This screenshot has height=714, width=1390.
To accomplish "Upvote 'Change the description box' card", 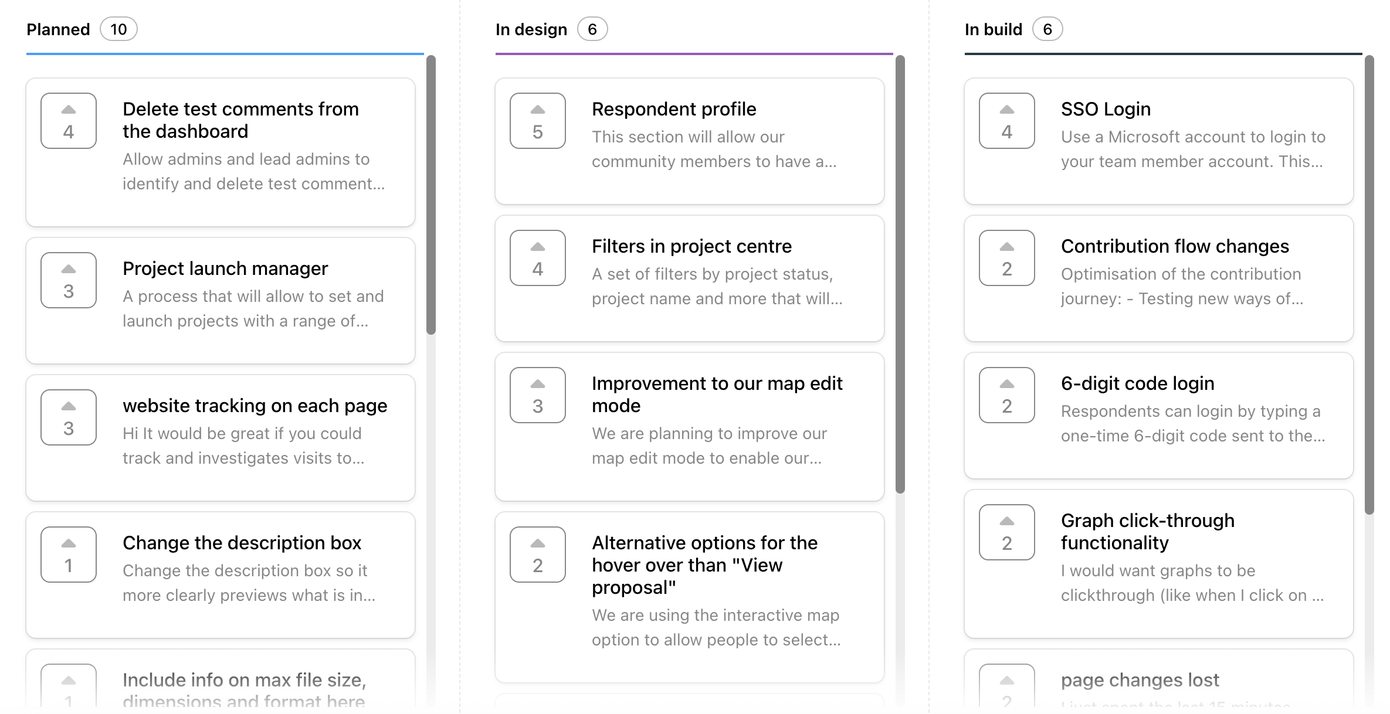I will click(x=69, y=555).
